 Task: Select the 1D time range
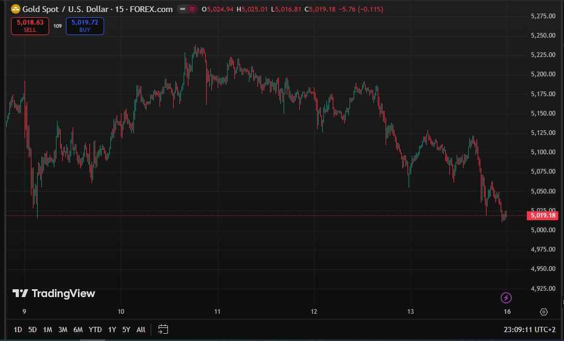click(18, 329)
